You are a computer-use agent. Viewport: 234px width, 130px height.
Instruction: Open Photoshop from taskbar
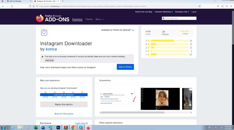(x=58, y=127)
